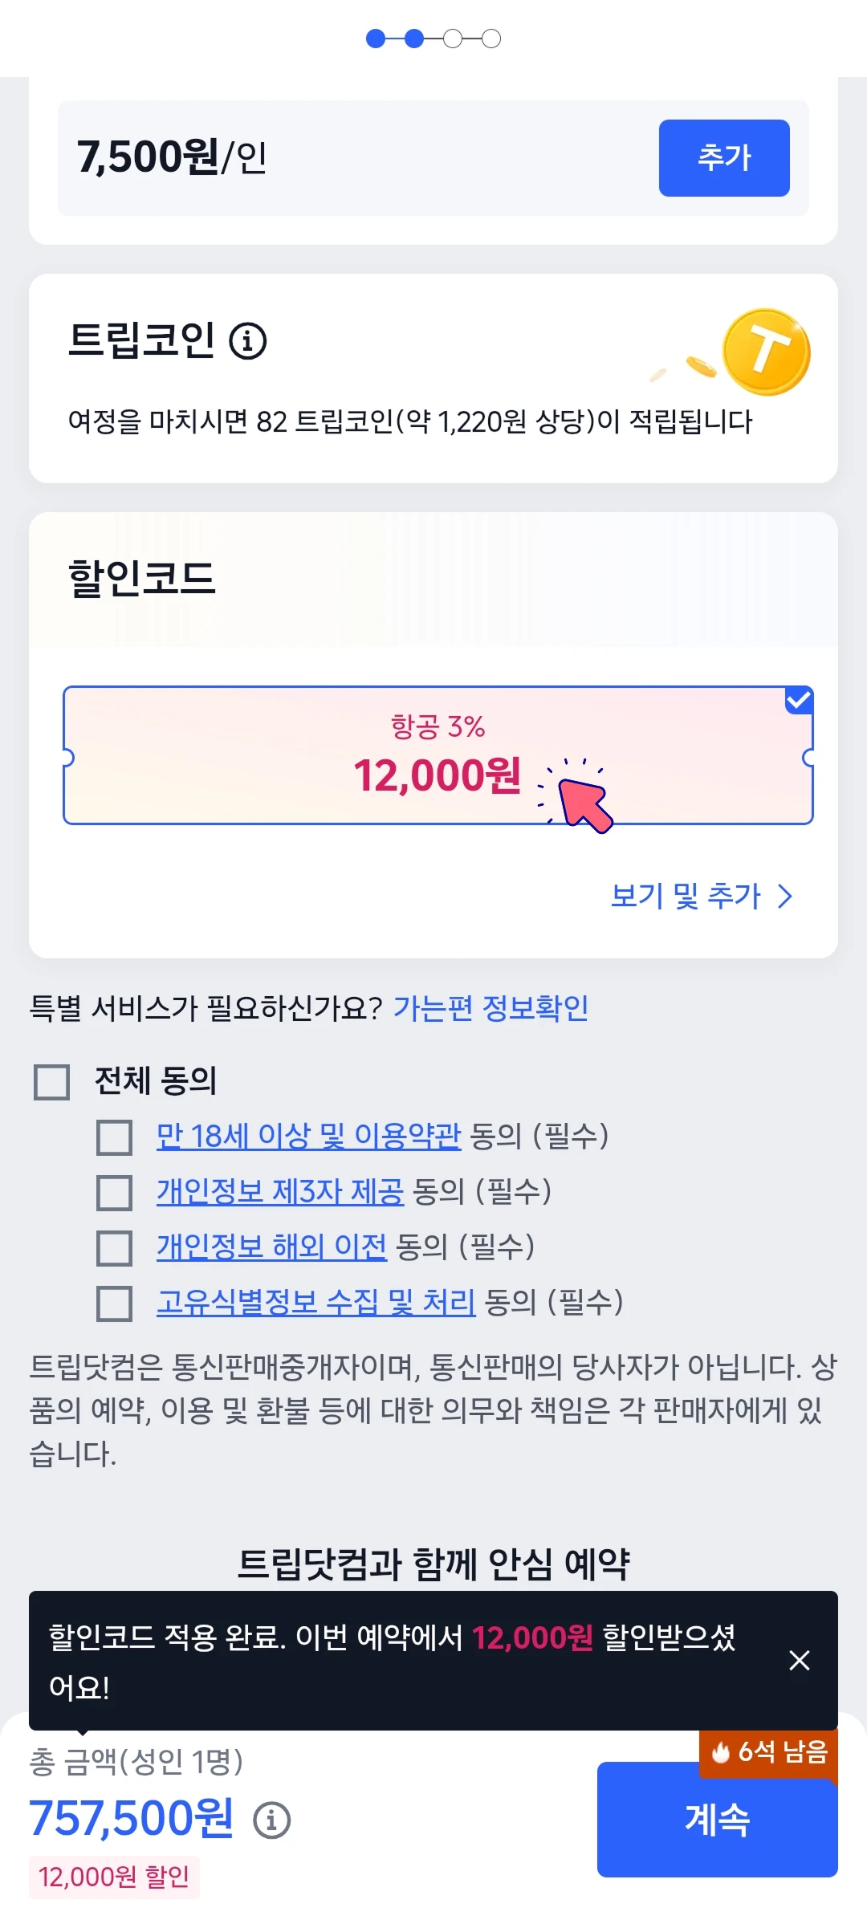Open 만 18세 이상 및 이용약관 link
This screenshot has height=1928, width=867.
click(309, 1136)
